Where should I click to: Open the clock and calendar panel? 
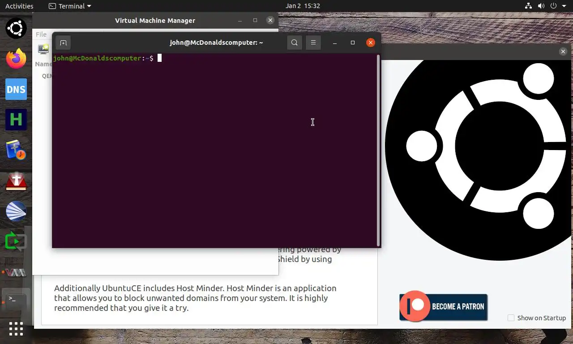pyautogui.click(x=303, y=6)
